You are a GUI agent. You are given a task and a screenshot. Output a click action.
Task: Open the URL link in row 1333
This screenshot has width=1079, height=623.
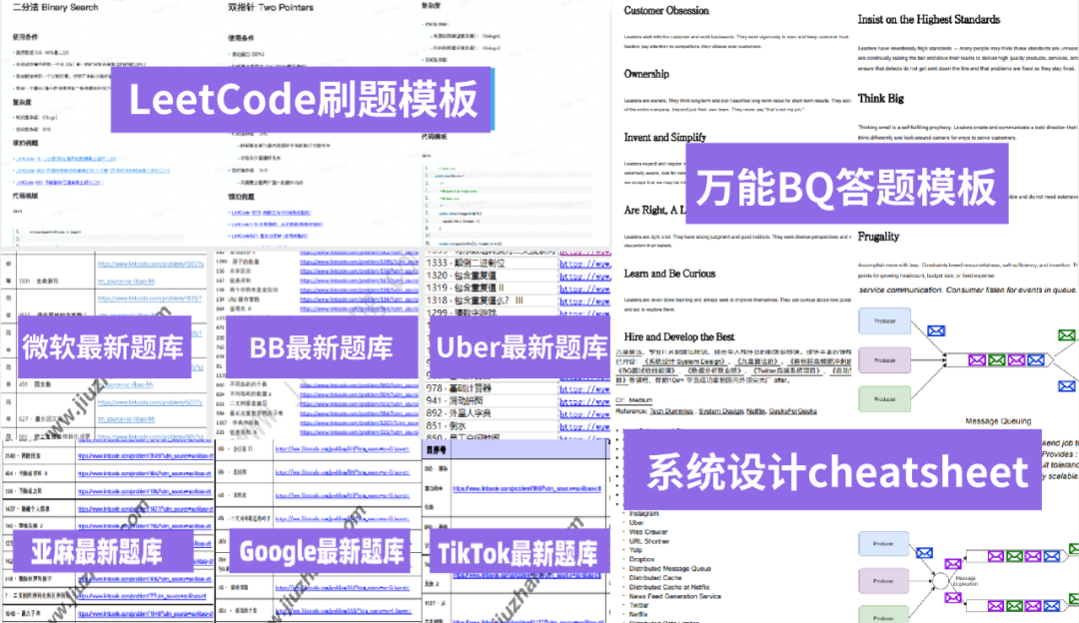click(x=584, y=264)
